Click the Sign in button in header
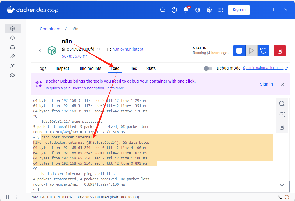This screenshot has width=295, height=201. pos(239,10)
